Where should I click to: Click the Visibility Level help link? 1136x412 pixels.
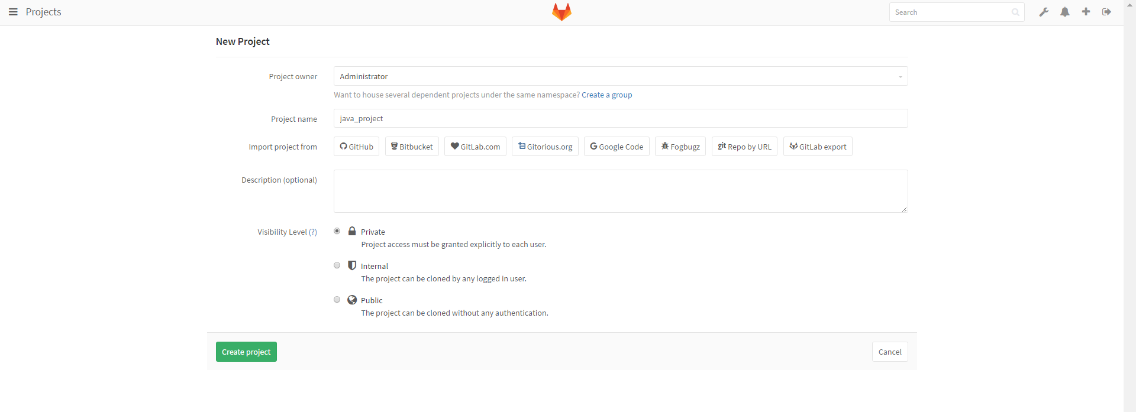[x=313, y=232]
